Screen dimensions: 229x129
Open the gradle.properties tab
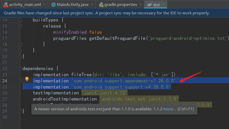[x=120, y=5]
